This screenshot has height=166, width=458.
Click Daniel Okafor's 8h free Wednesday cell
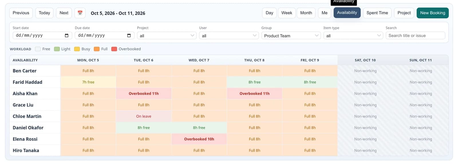[199, 128]
